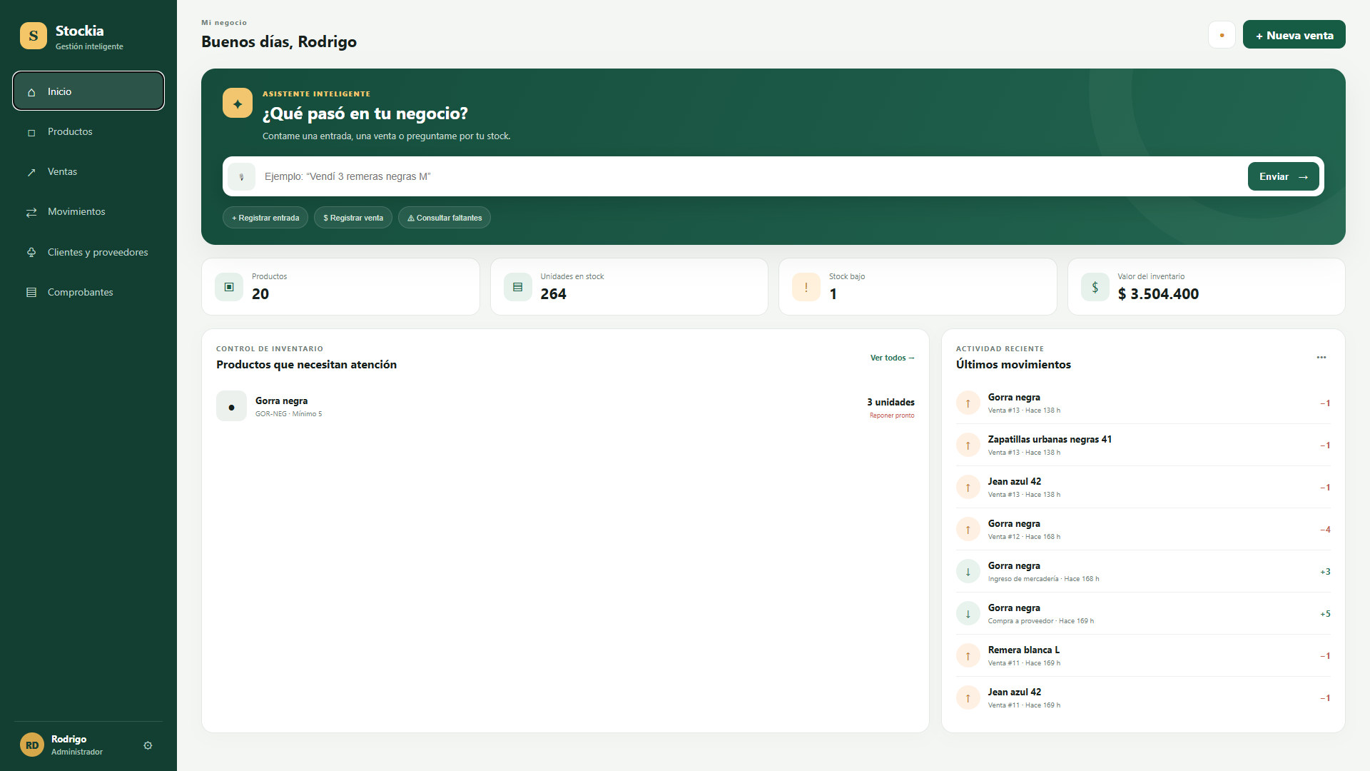
Task: Click Registrar venta chip
Action: [x=353, y=218]
